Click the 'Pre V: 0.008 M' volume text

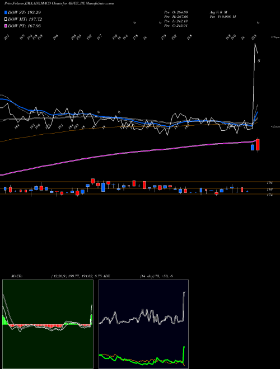pos(222,17)
